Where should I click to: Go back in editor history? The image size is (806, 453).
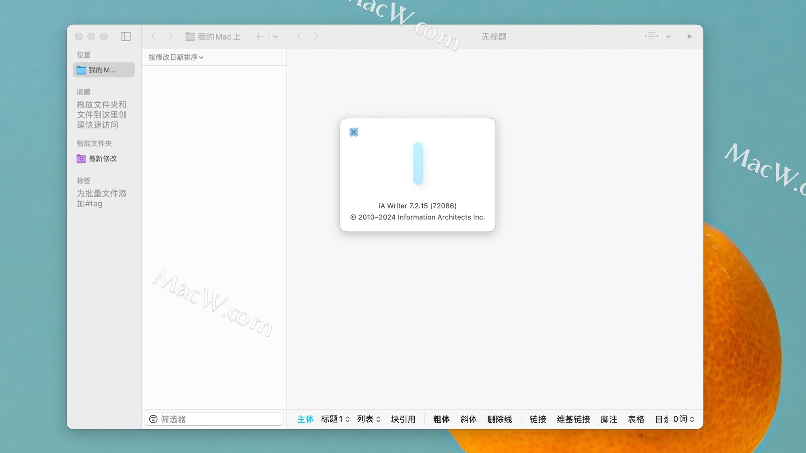coord(299,36)
